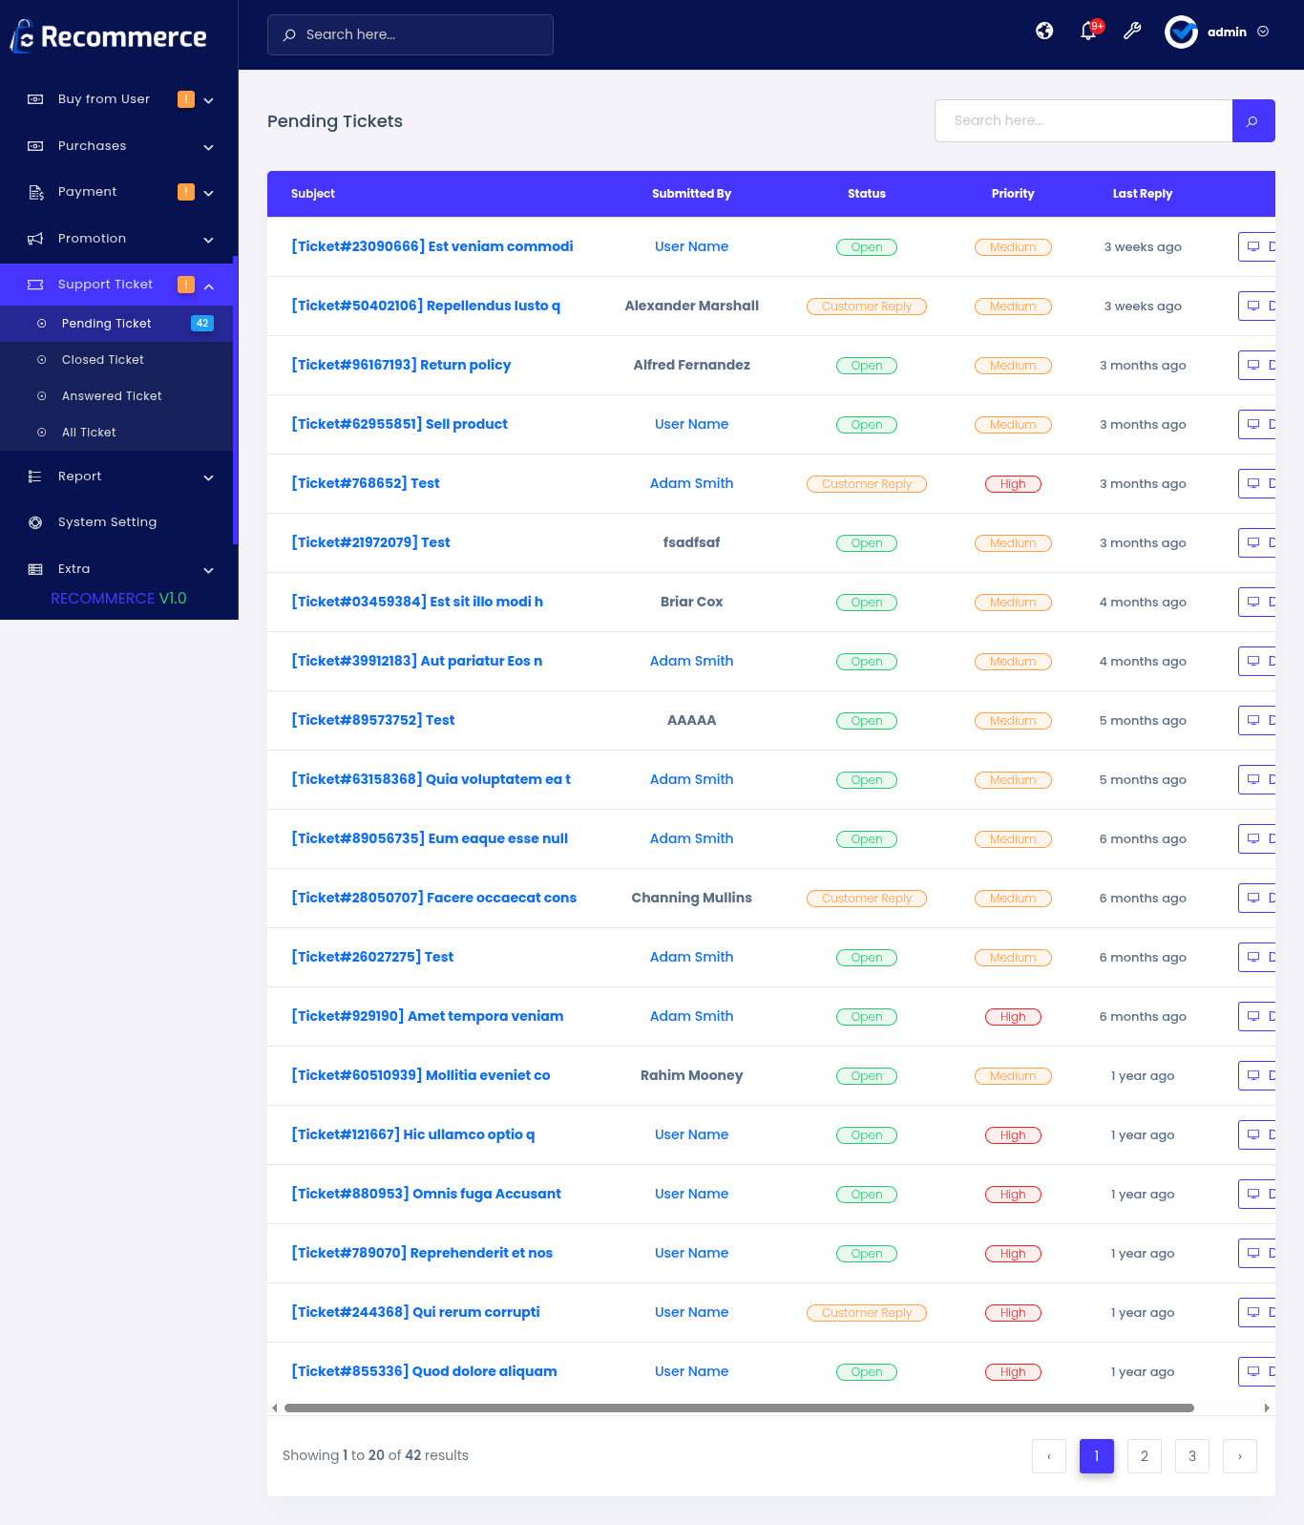Viewport: 1304px width, 1525px height.
Task: Click the Support Ticket sidebar icon
Action: tap(35, 285)
